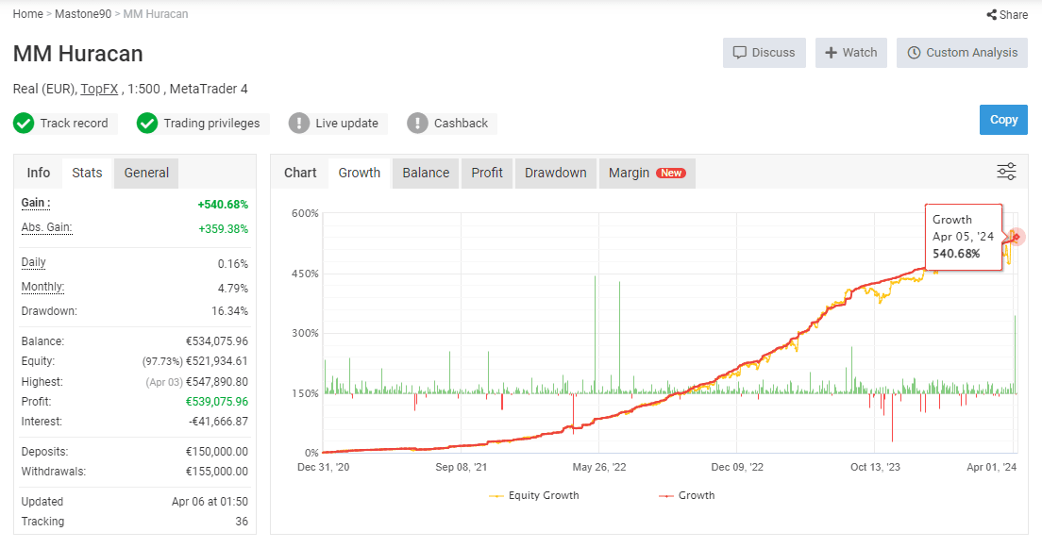Open chart settings sliders icon
The height and width of the screenshot is (548, 1042).
click(1006, 172)
